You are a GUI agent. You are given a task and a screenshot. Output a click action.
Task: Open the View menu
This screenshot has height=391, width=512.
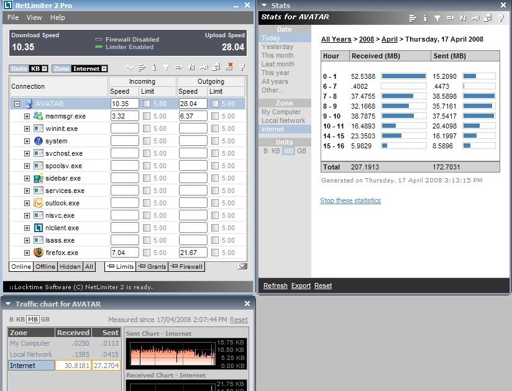tap(34, 17)
